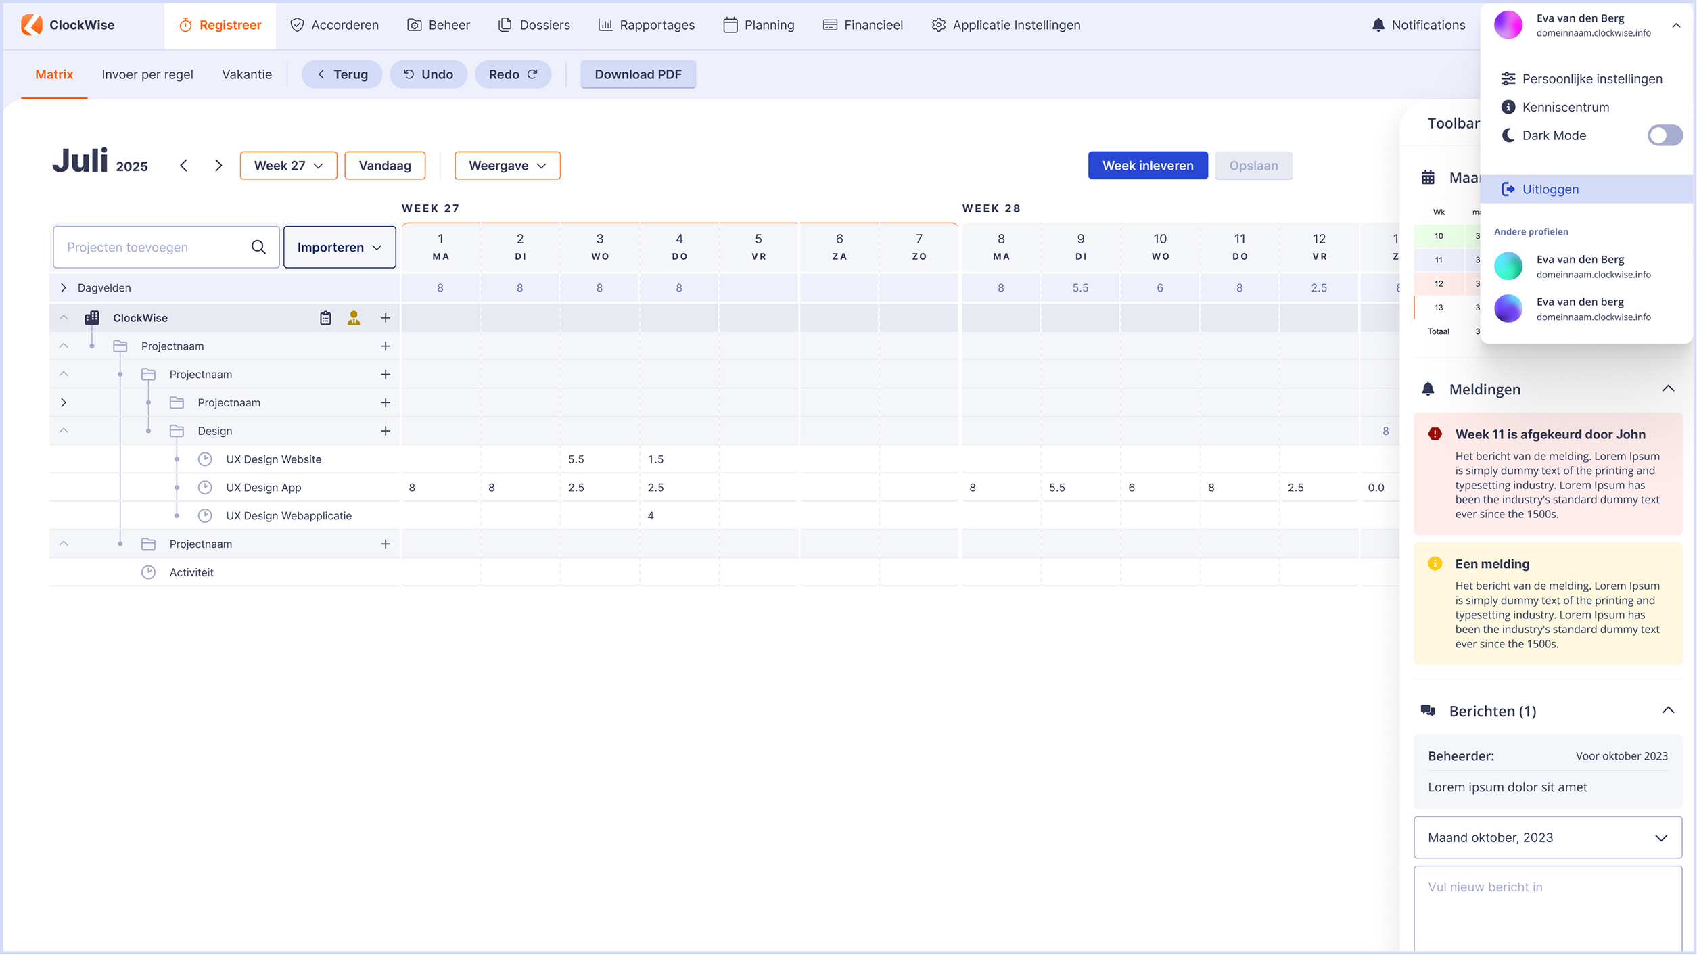The image size is (1697, 955).
Task: Open the Weergave dropdown
Action: coord(507,166)
